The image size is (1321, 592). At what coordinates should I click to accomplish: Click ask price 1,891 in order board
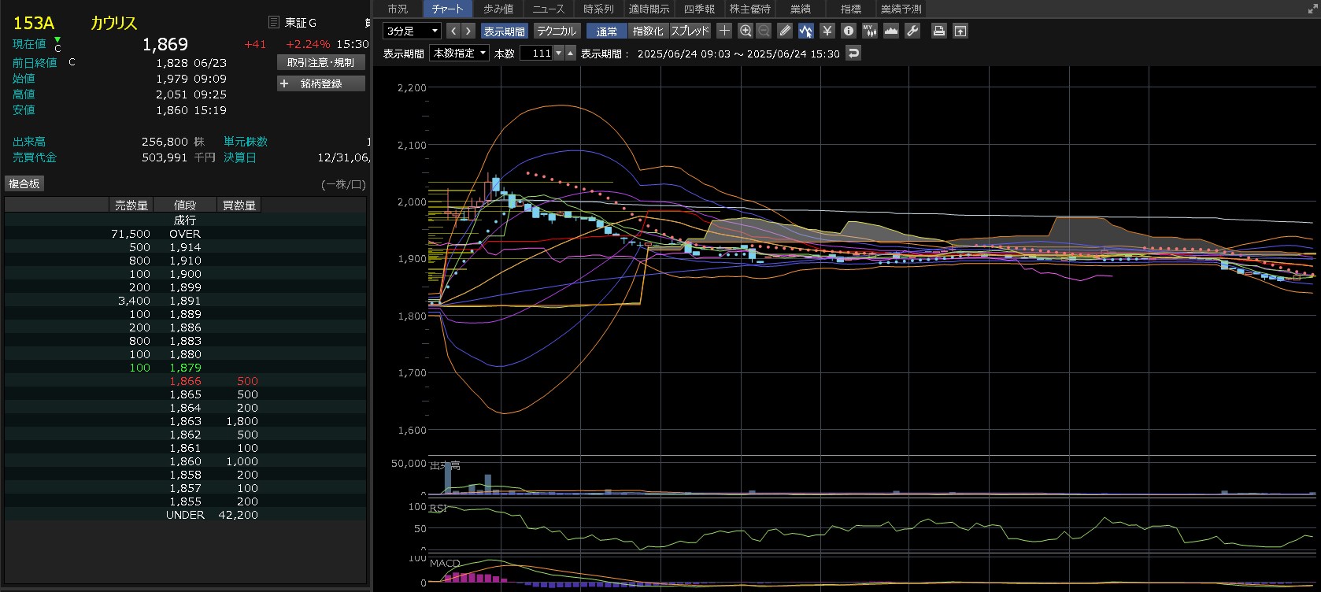click(185, 301)
